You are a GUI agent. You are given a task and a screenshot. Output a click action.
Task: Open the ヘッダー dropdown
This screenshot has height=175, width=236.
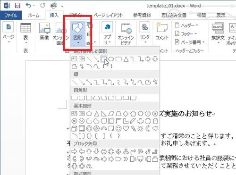point(197,25)
